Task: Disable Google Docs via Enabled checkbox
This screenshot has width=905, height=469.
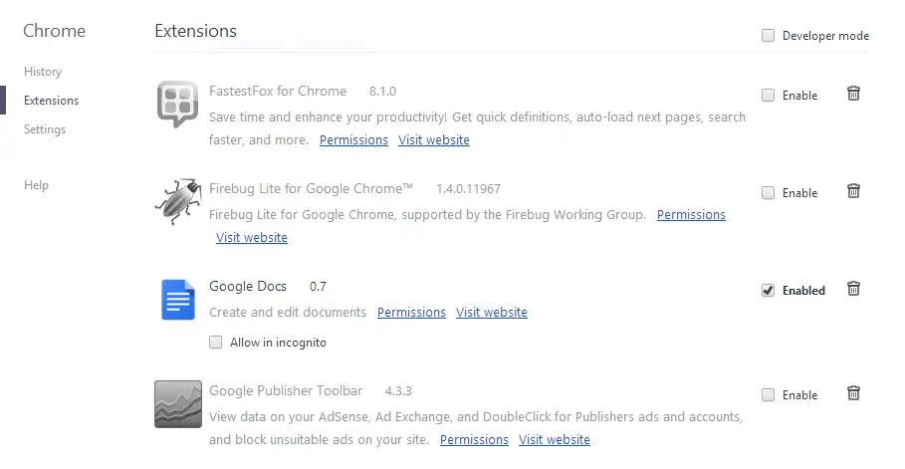Action: point(768,290)
